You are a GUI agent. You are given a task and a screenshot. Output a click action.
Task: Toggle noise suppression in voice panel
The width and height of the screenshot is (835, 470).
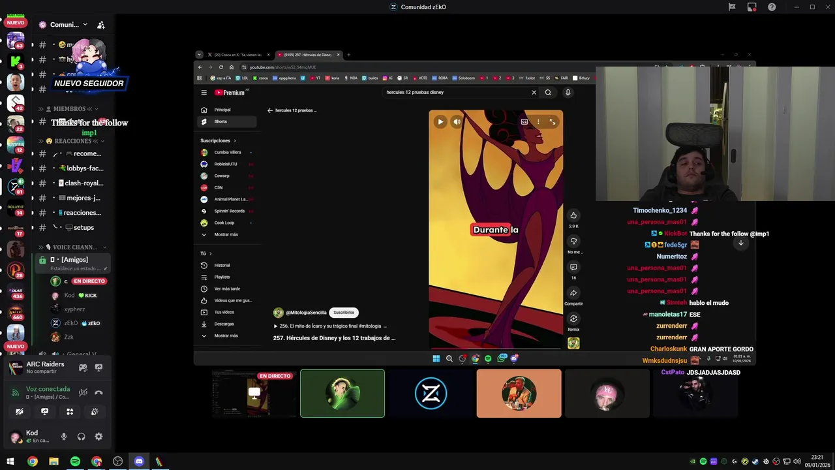[83, 393]
